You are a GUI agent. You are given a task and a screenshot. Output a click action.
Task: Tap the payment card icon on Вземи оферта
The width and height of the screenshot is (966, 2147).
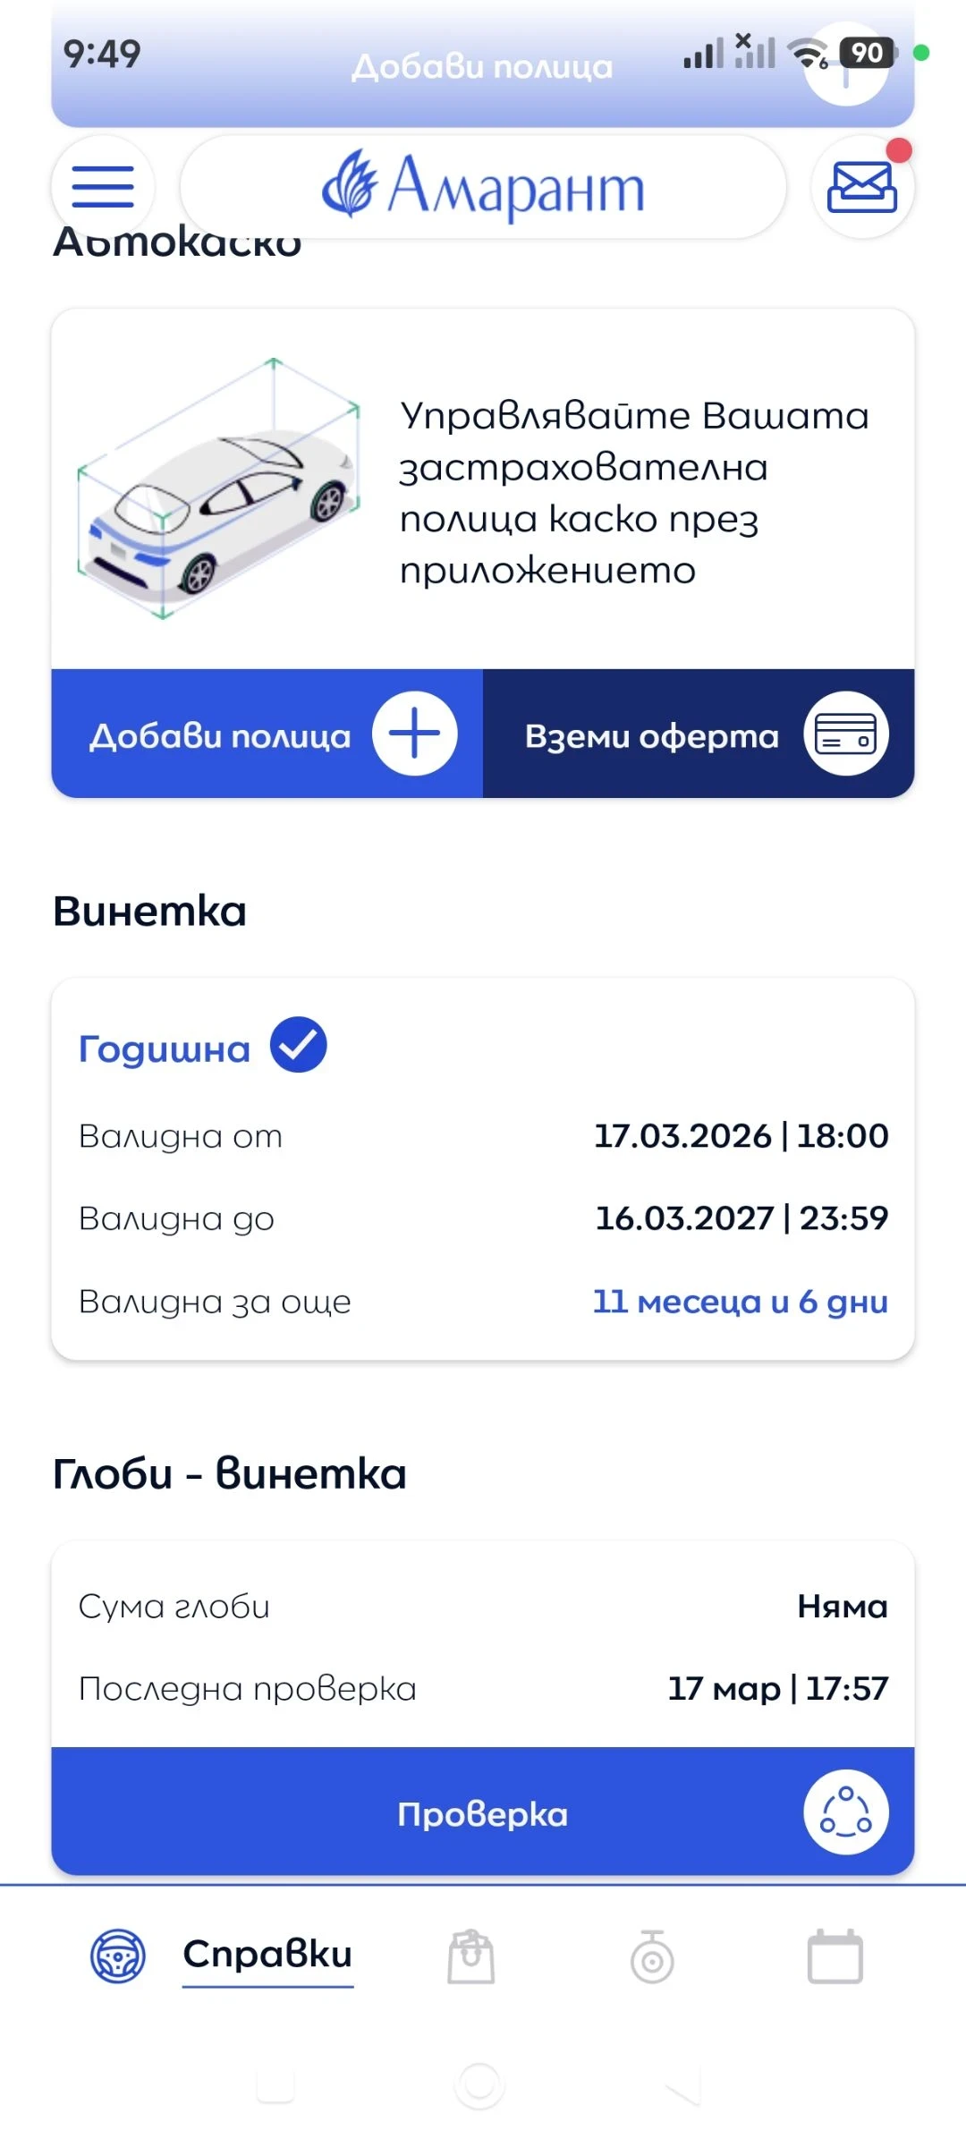point(845,734)
